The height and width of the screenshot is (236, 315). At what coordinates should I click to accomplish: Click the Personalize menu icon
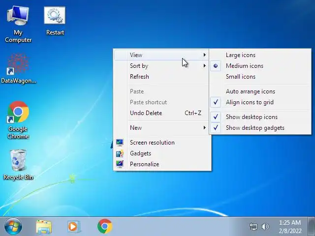120,164
